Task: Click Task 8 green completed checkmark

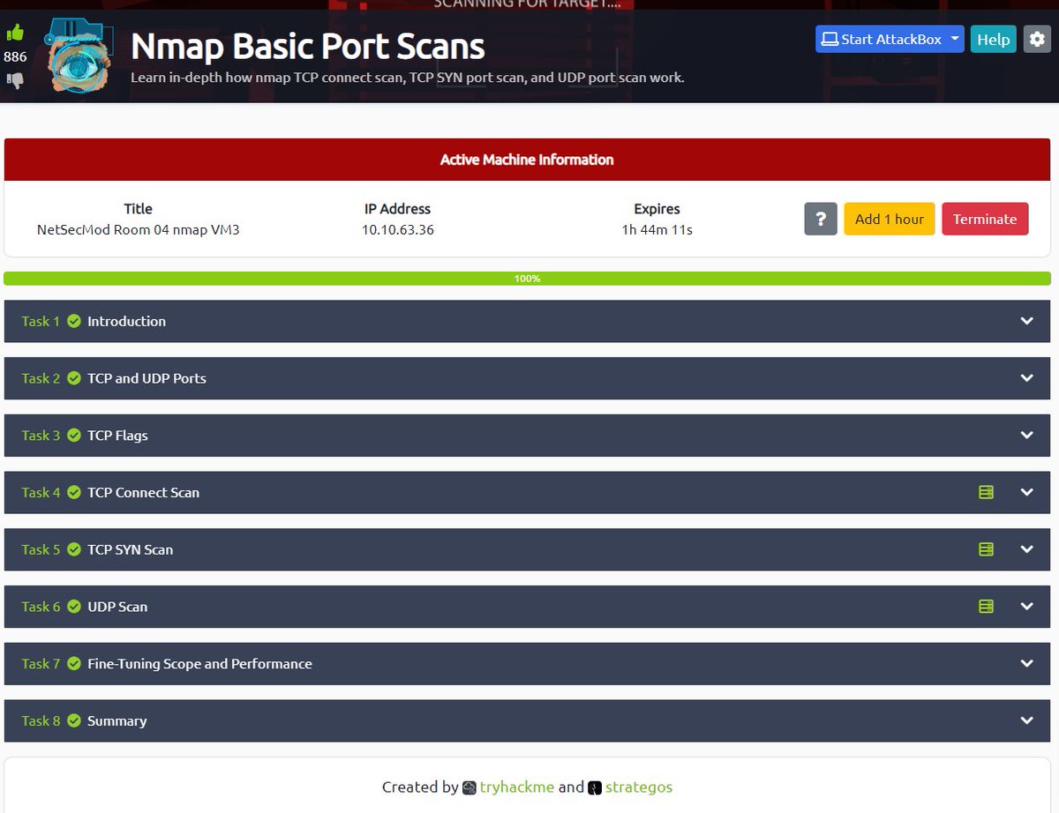Action: tap(74, 720)
